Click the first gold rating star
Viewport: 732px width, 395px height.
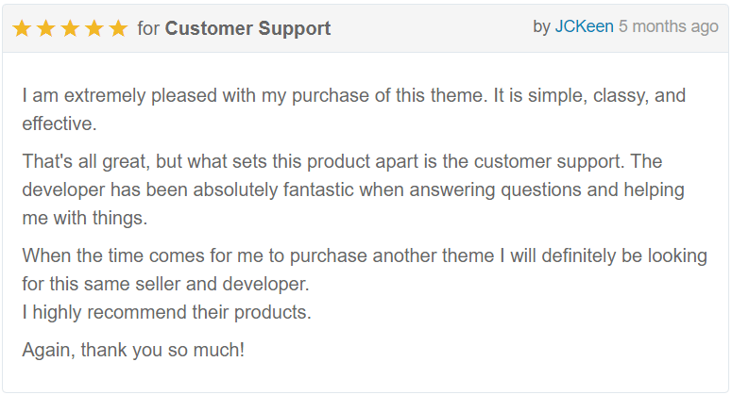tap(22, 28)
